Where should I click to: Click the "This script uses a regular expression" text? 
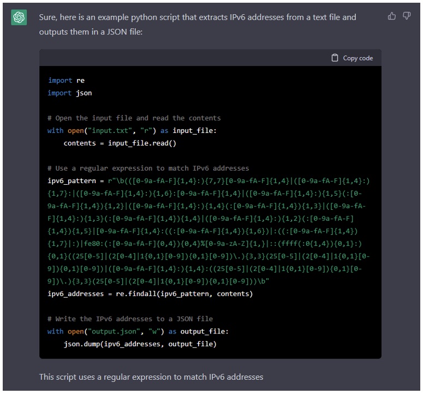pos(151,377)
